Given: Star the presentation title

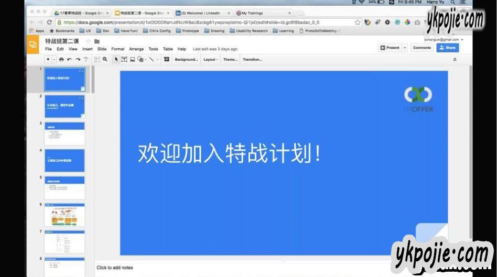Looking at the screenshot, I should [x=88, y=41].
